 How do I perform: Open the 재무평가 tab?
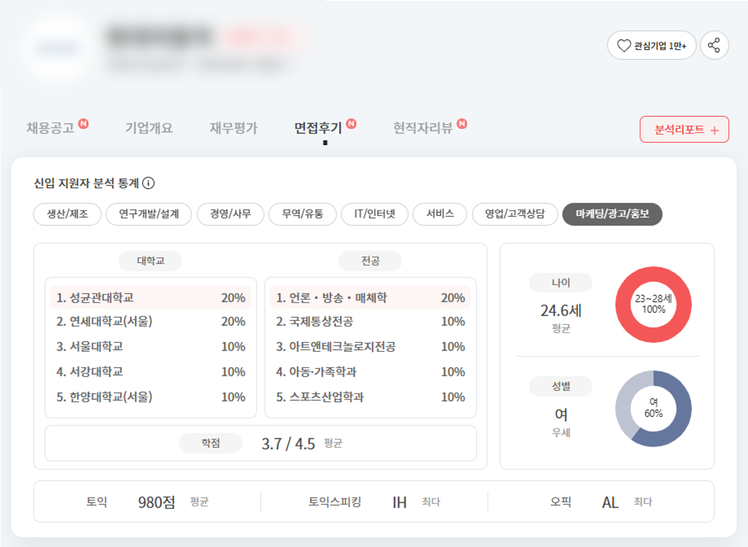tap(233, 128)
